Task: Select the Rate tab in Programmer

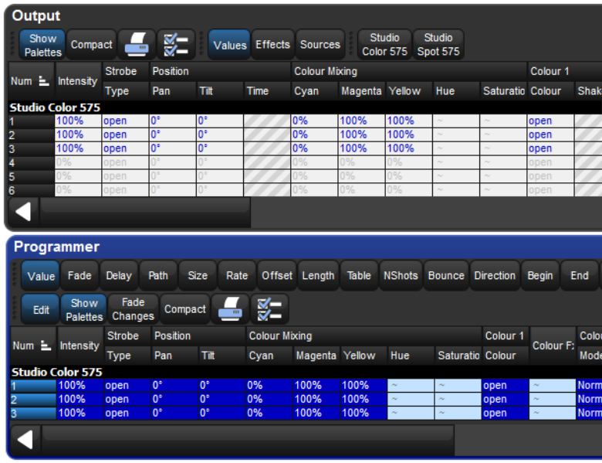Action: pyautogui.click(x=237, y=276)
